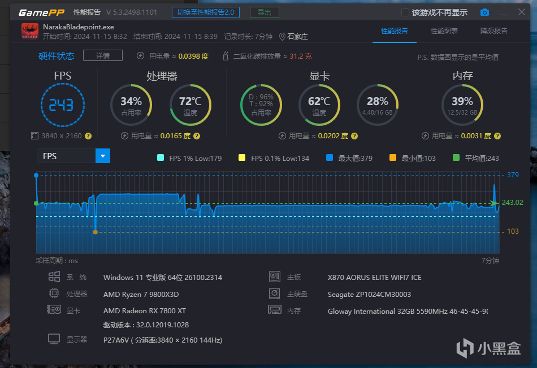Click the AMD Radeon RX 7800 XT text
The image size is (537, 368).
145,310
